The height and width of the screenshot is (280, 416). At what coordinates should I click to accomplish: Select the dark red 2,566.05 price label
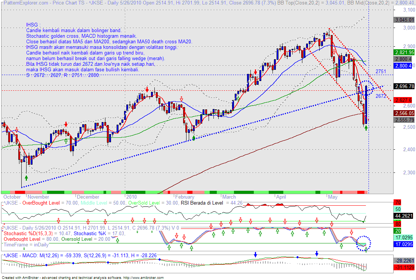(x=404, y=113)
